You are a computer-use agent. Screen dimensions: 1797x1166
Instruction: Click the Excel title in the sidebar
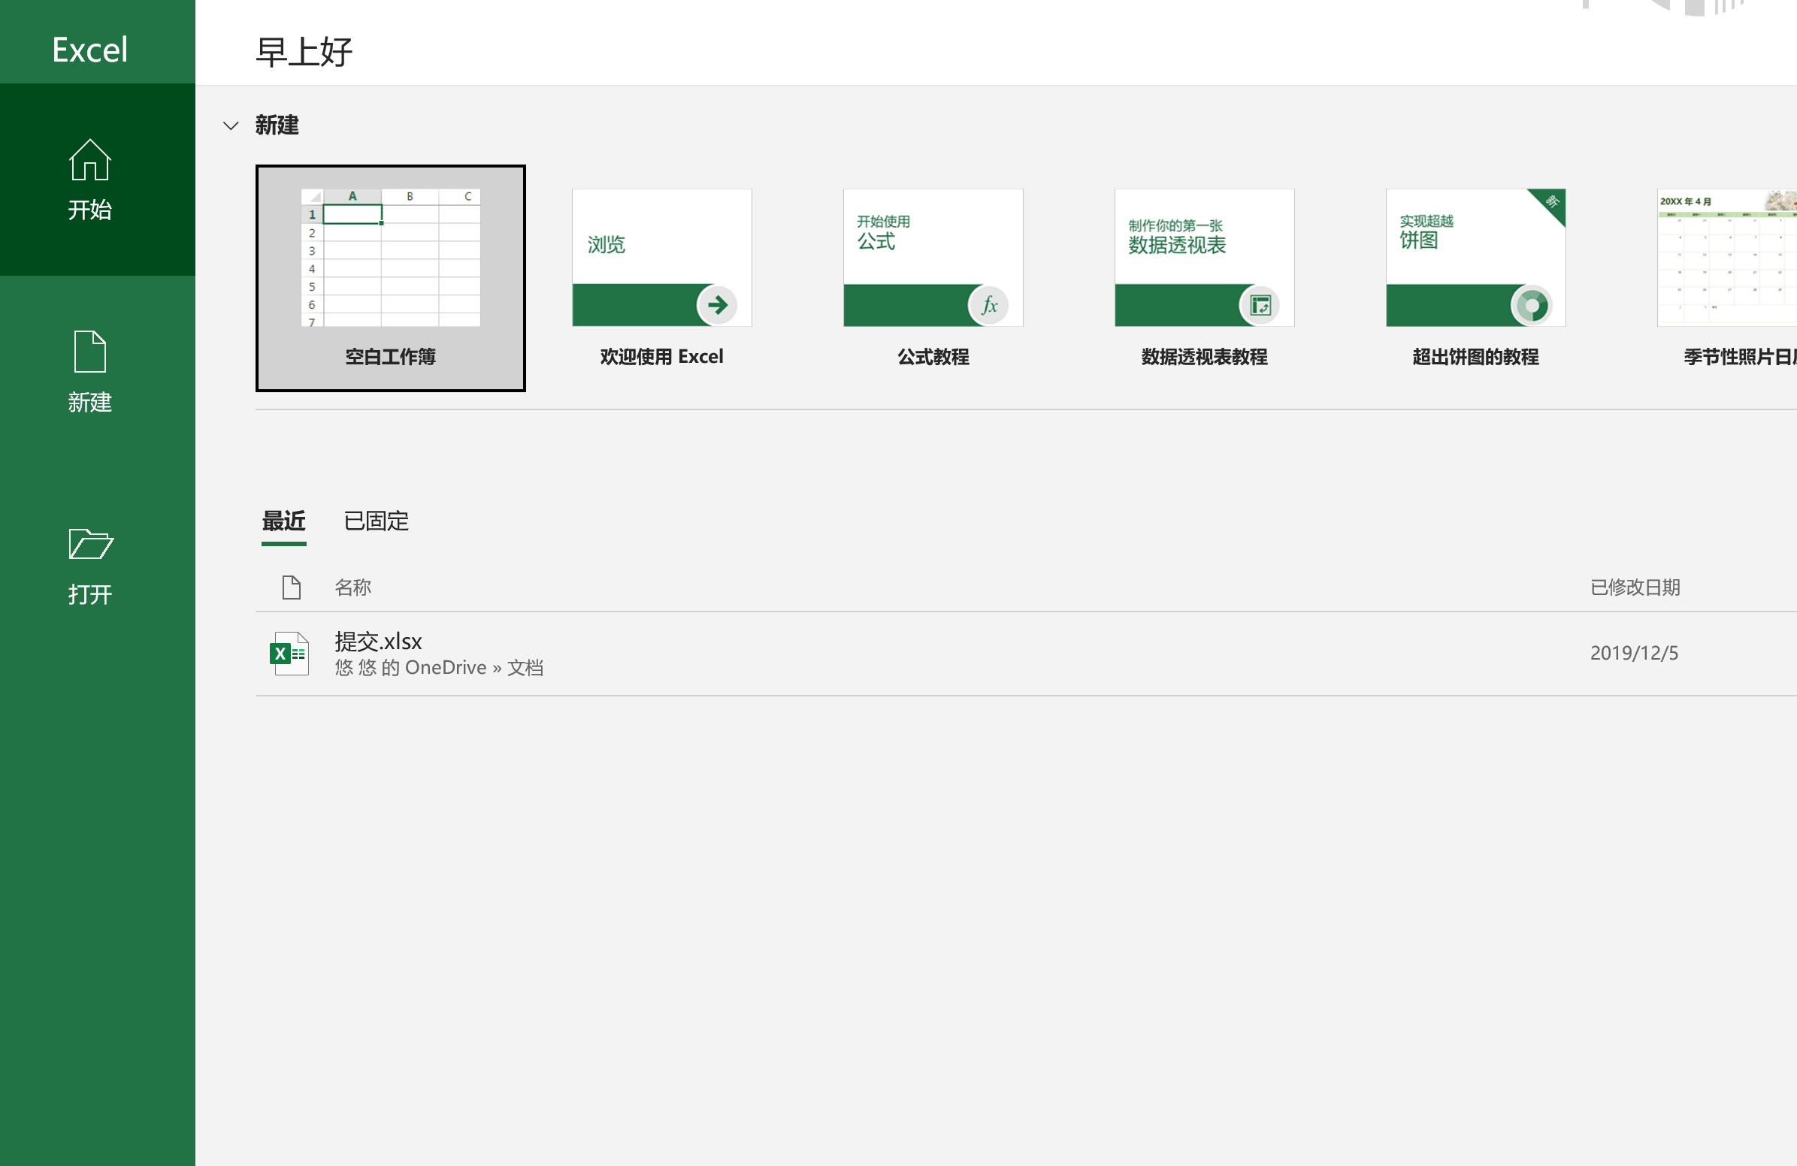pyautogui.click(x=90, y=50)
